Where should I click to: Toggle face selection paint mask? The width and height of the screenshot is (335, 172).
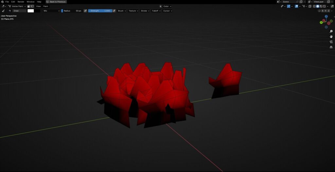click(x=29, y=7)
